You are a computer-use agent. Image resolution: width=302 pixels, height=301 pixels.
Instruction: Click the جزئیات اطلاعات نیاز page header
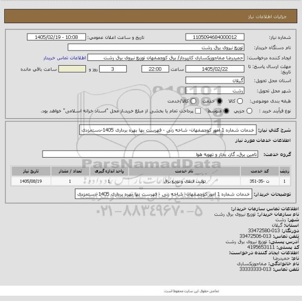click(x=267, y=17)
